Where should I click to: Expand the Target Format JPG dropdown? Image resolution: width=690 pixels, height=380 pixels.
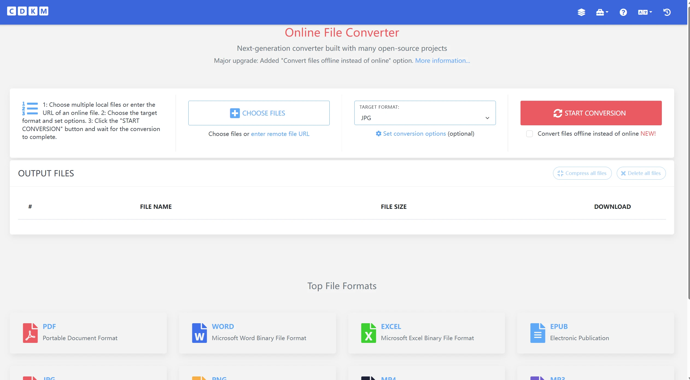425,113
